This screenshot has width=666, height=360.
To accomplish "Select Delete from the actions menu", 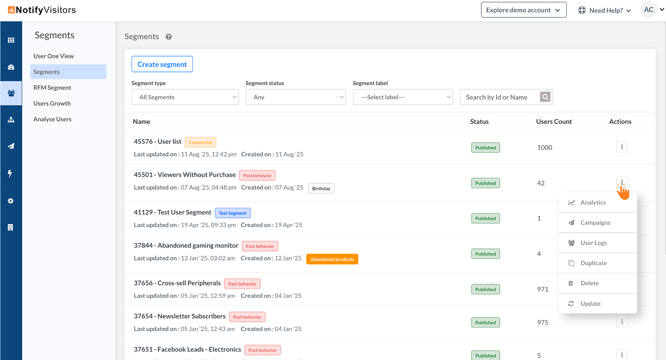I will [x=589, y=283].
